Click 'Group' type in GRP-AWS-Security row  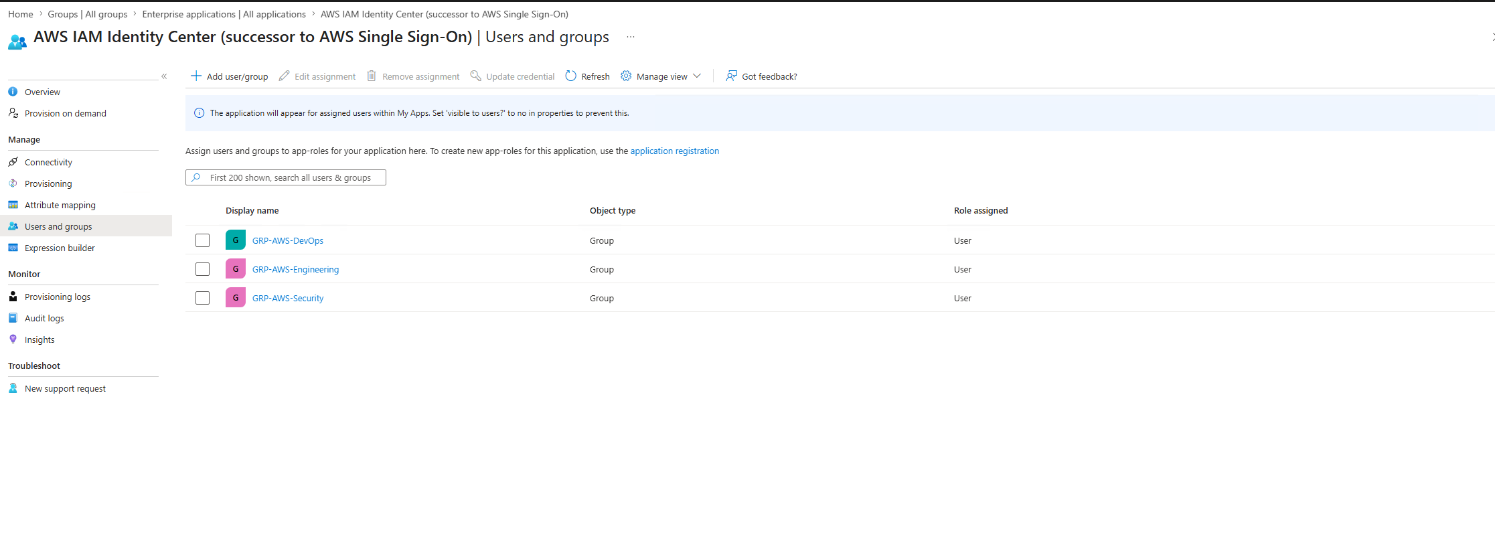click(602, 298)
